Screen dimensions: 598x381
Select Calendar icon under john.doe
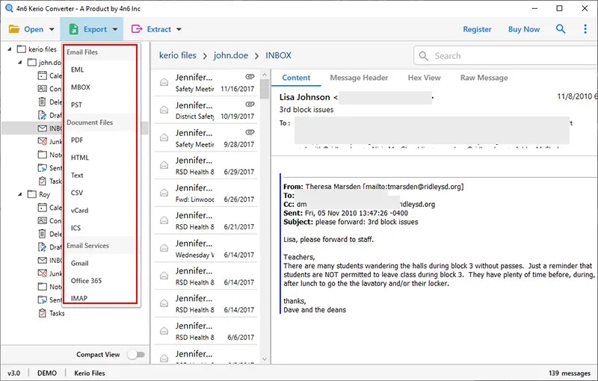(42, 75)
